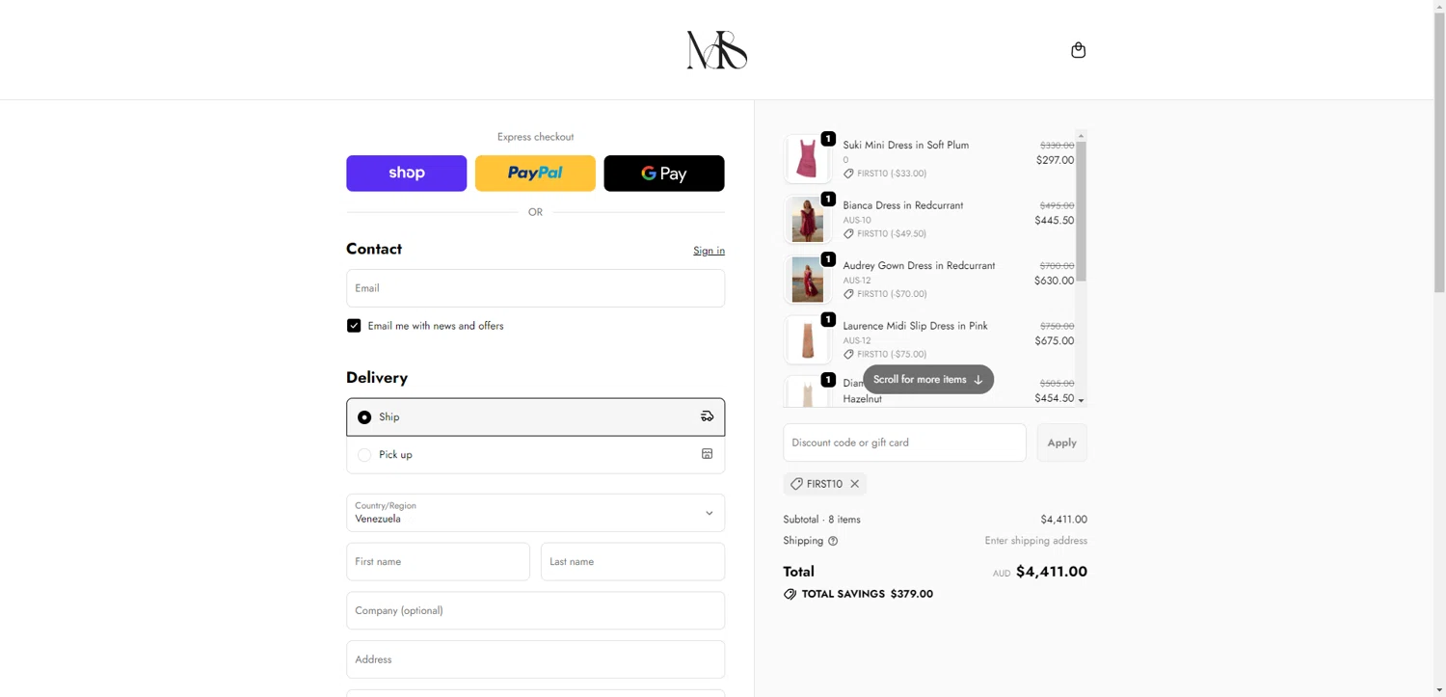Click the Bianca Dress in Redcurrant thumbnail
The height and width of the screenshot is (697, 1446).
[x=807, y=219]
